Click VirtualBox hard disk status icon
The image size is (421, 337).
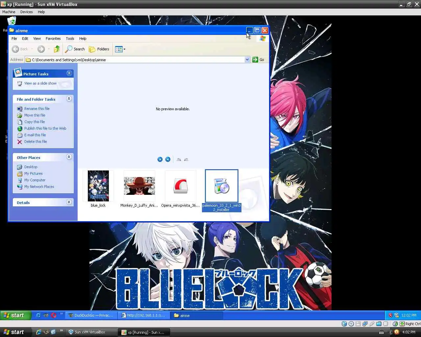(344, 324)
